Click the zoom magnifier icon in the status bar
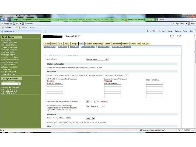The image size is (196, 147). (x=185, y=130)
